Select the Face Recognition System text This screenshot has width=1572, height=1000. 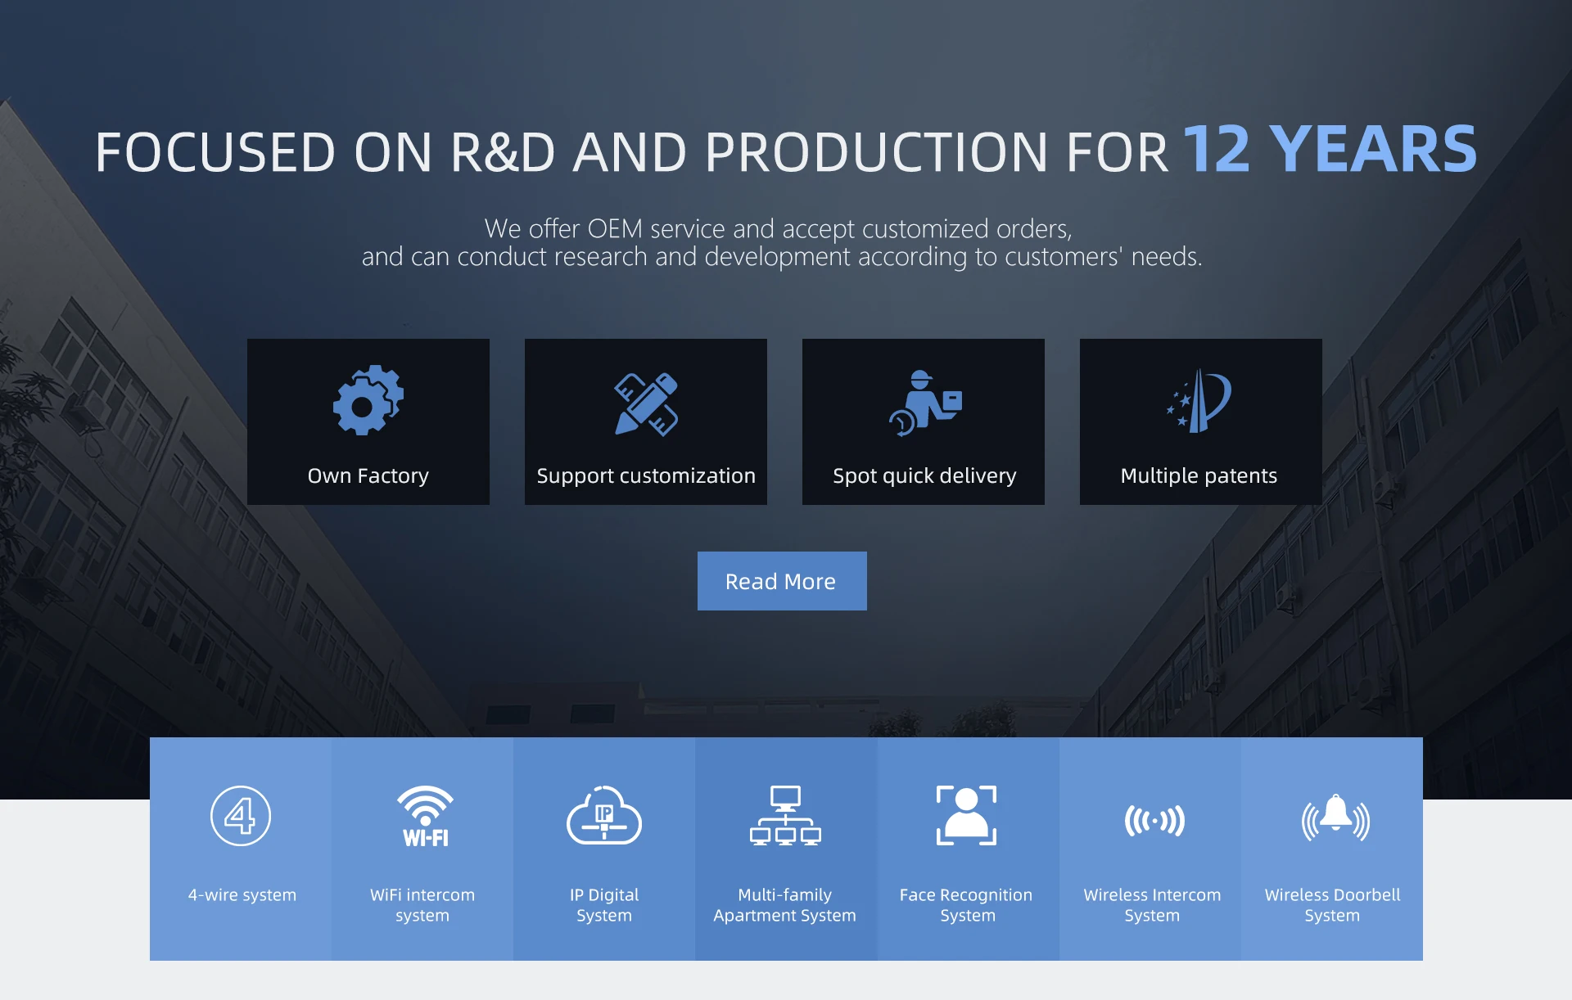click(966, 905)
